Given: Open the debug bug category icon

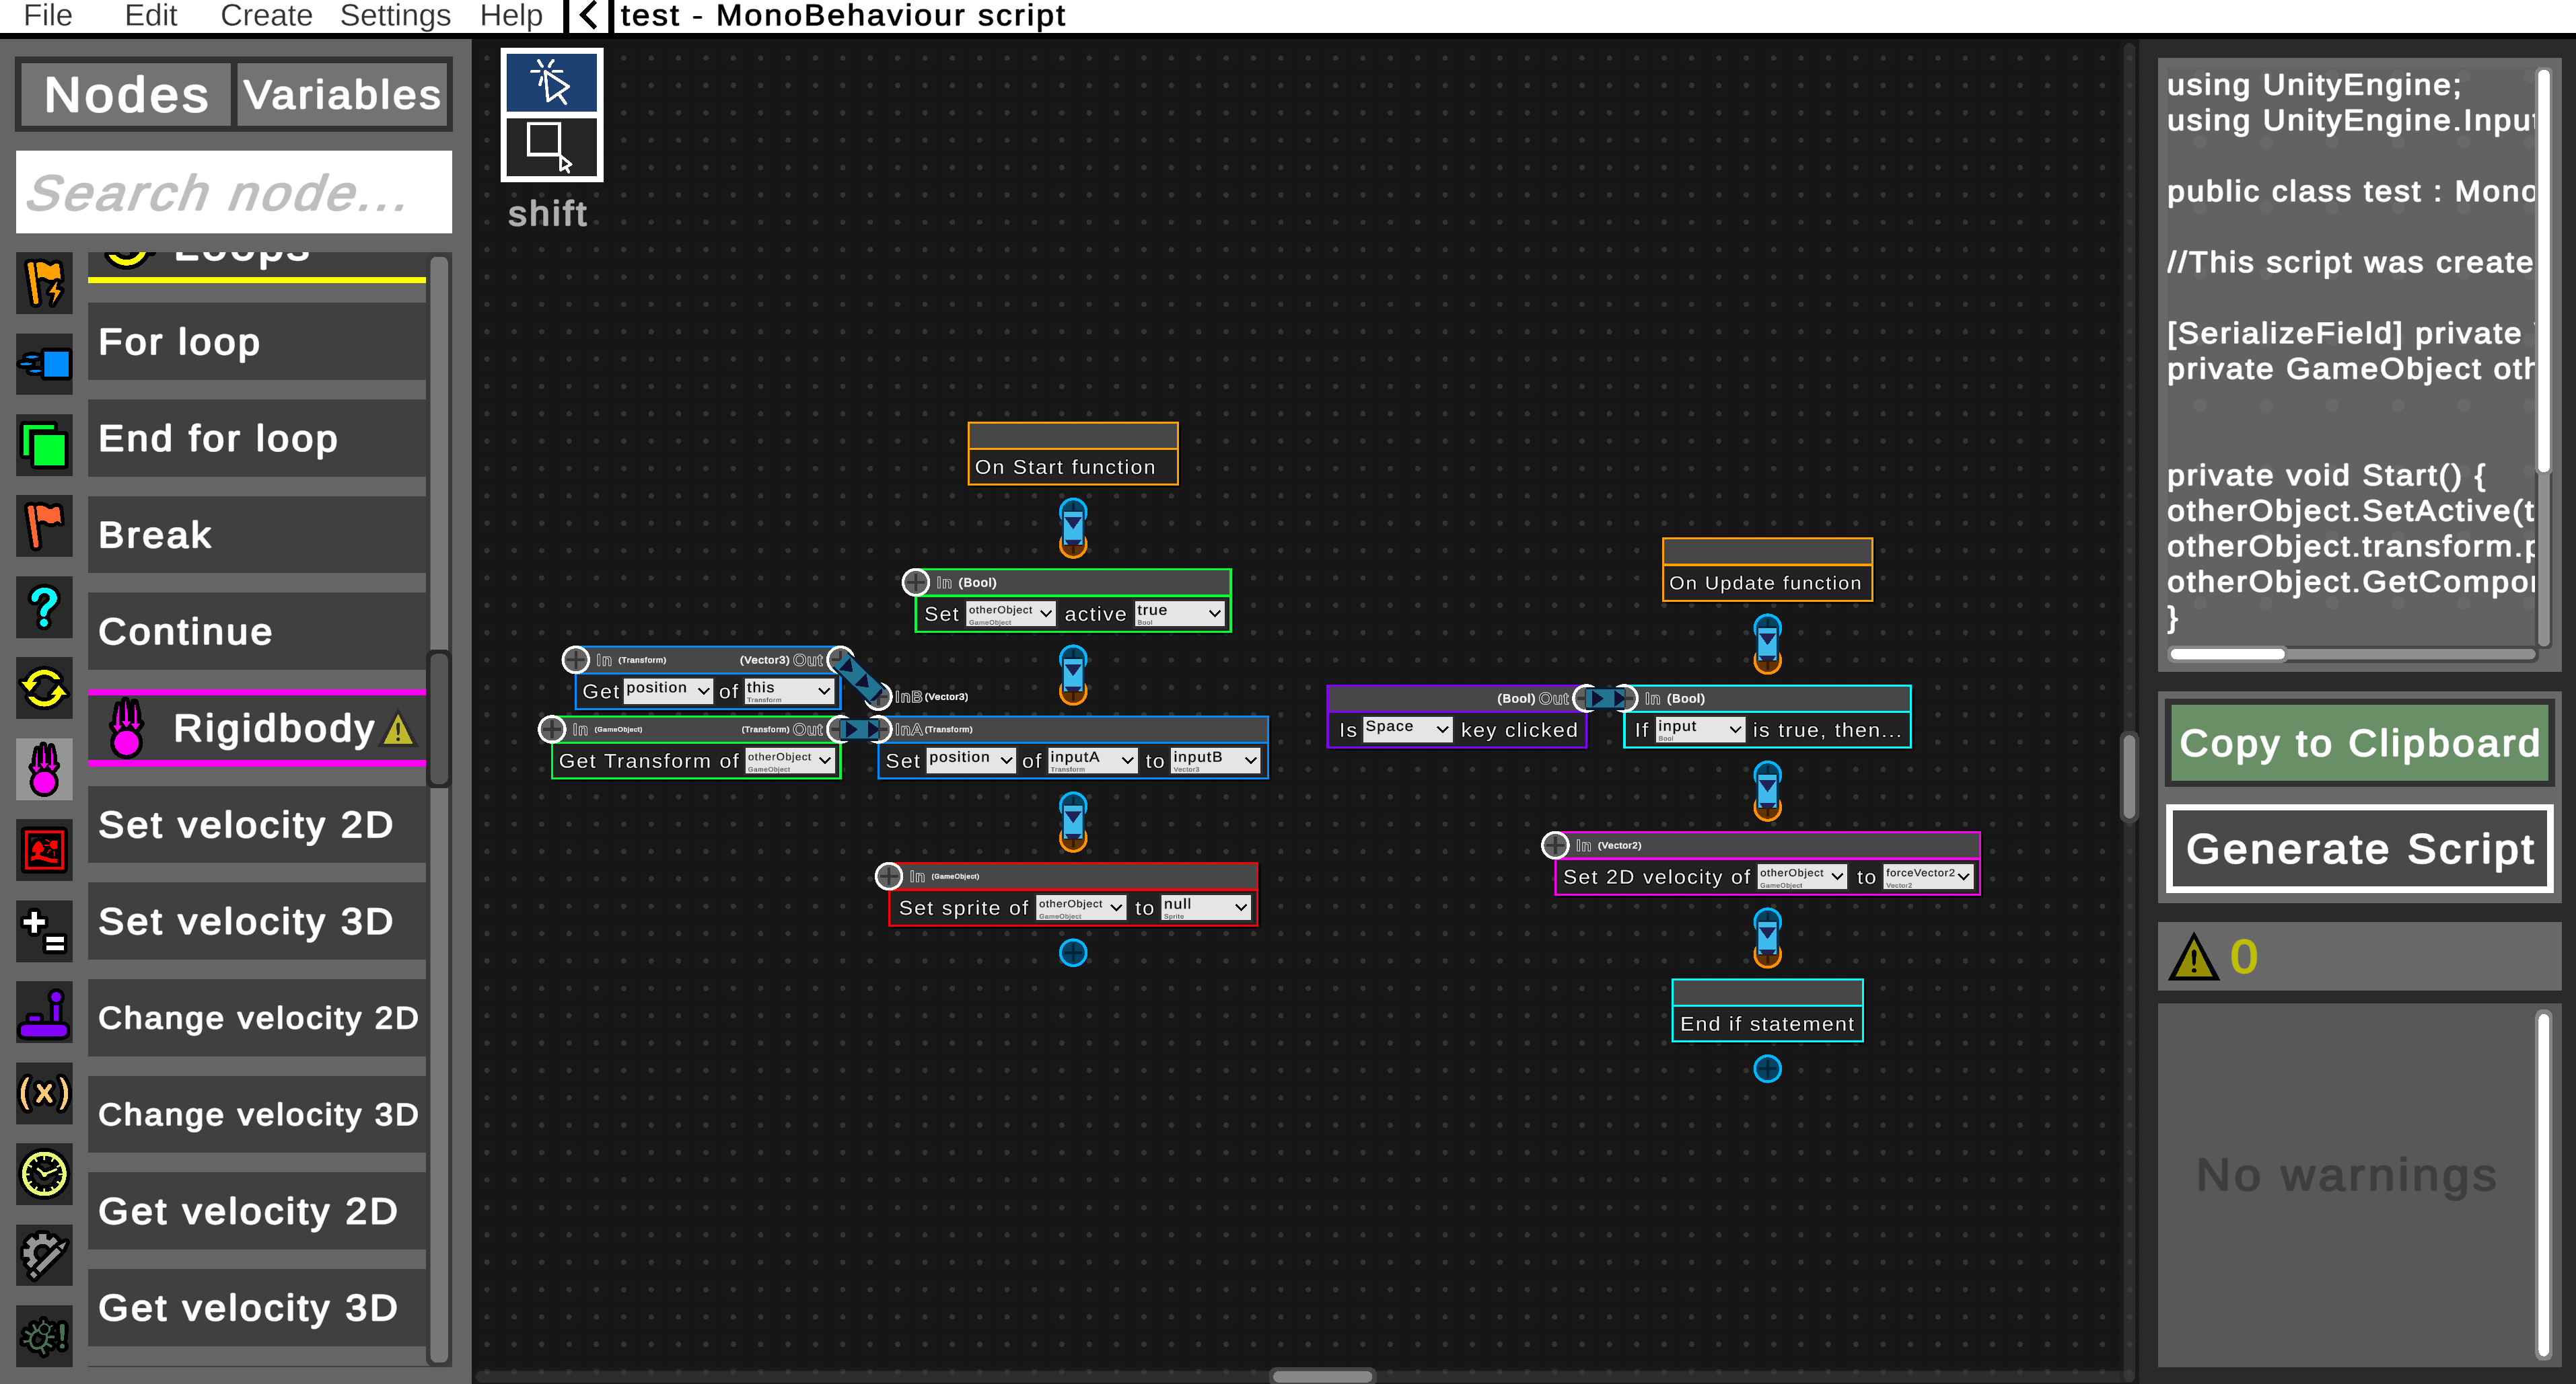Looking at the screenshot, I should [44, 1336].
